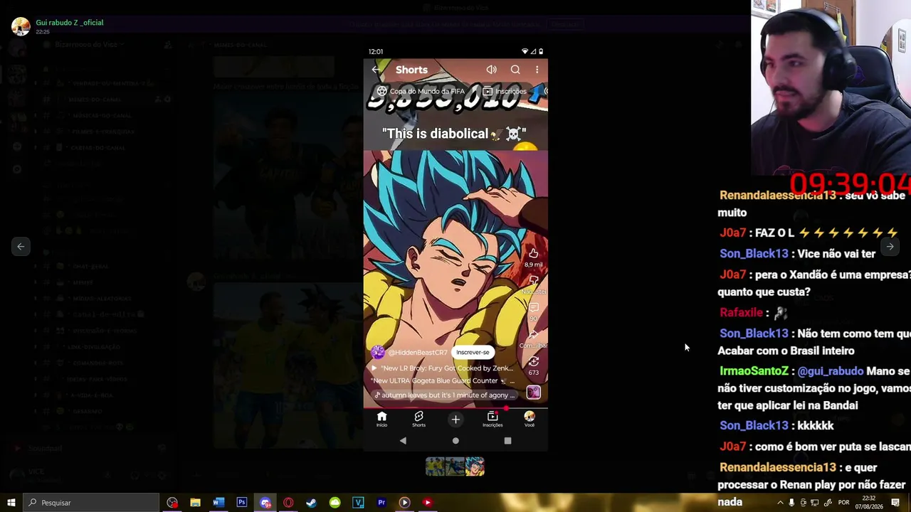Subscribe with the Inscrever-se button
This screenshot has height=512, width=911.
click(x=473, y=352)
